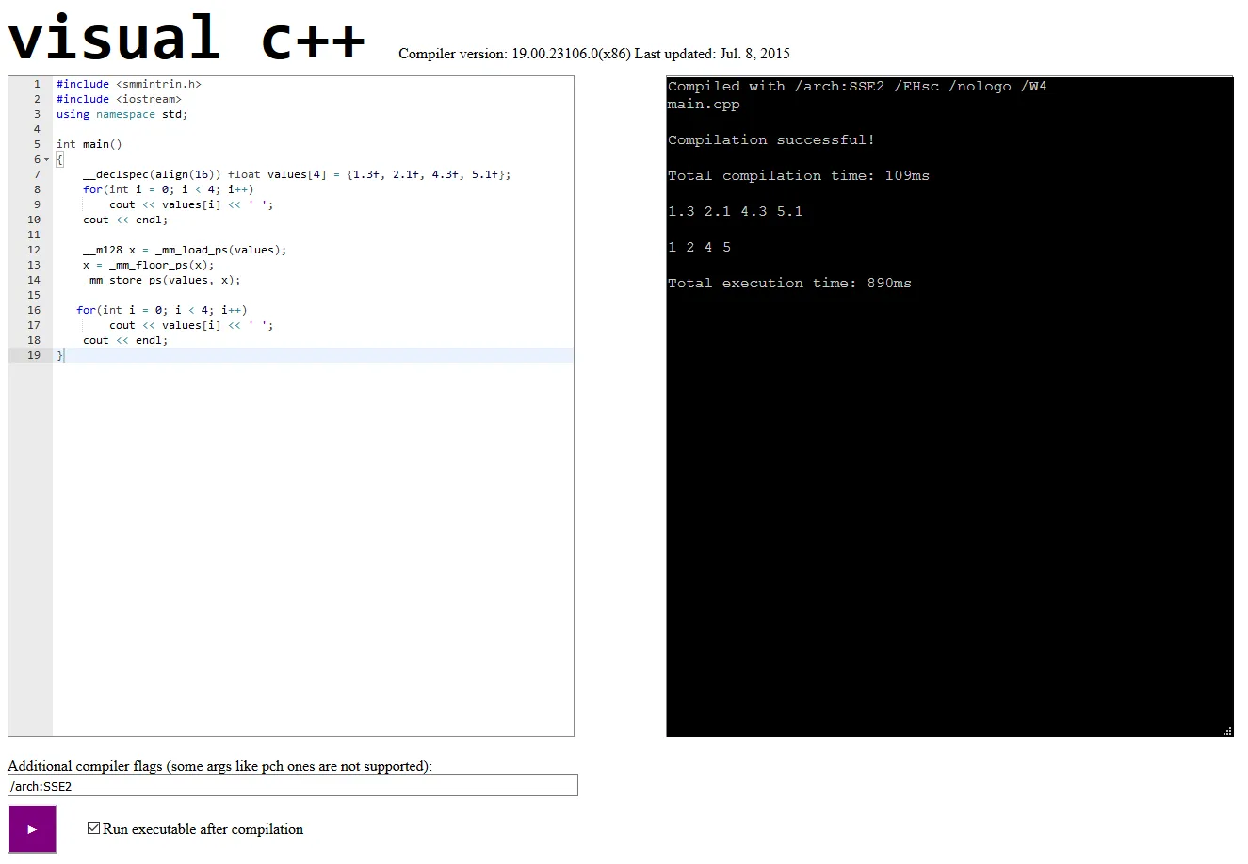Click the cout << values[i] line 9
1248x864 pixels.
tap(191, 204)
